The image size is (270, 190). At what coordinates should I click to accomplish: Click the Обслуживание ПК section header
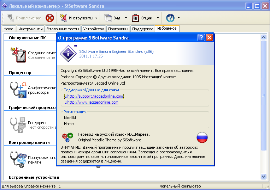point(27,38)
